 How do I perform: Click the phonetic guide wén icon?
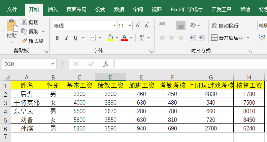coord(141,38)
